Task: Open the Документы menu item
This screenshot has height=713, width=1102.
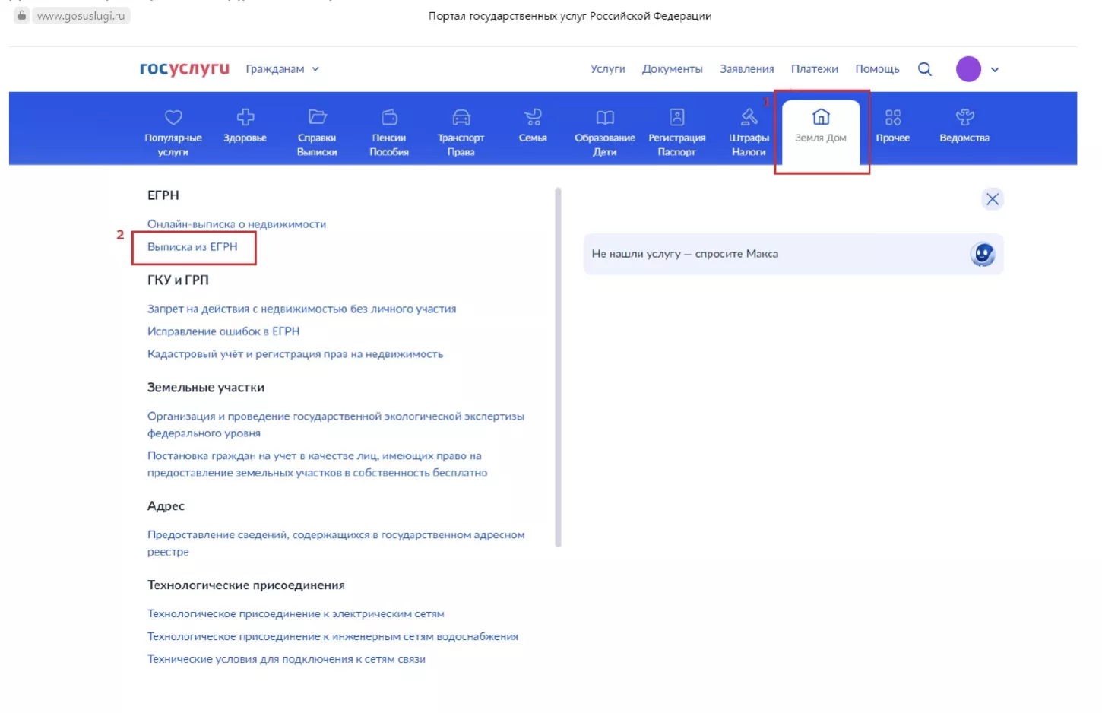Action: (673, 69)
